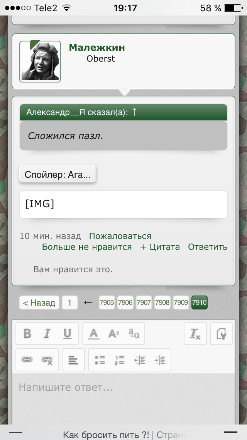247x440 pixels.
Task: Remove link from selected text
Action: [47, 360]
